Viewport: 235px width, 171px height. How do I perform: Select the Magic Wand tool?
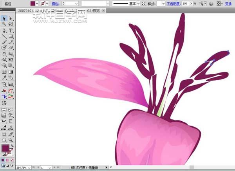click(4, 24)
